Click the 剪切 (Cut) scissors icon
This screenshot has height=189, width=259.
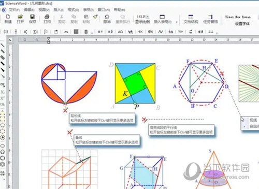click(62, 17)
